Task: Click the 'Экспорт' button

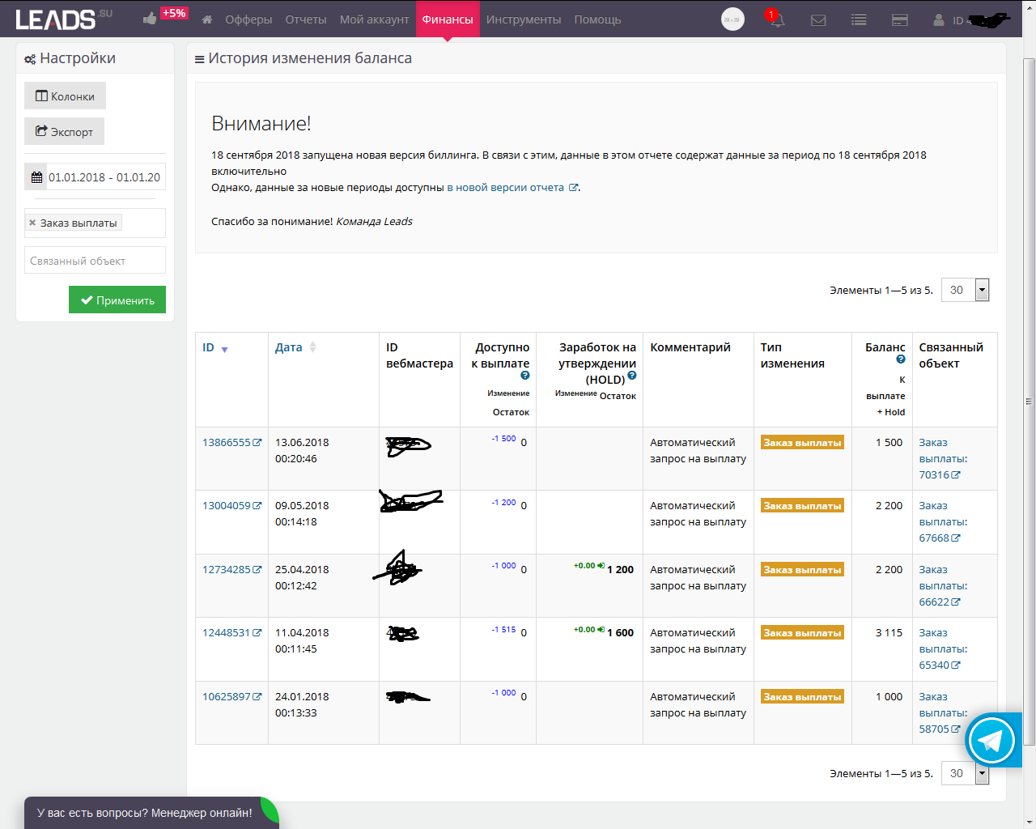Action: [64, 132]
